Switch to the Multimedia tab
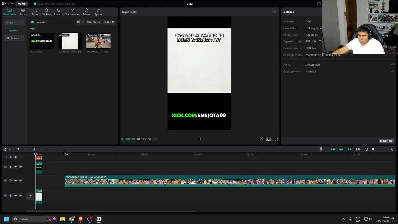 click(x=9, y=12)
